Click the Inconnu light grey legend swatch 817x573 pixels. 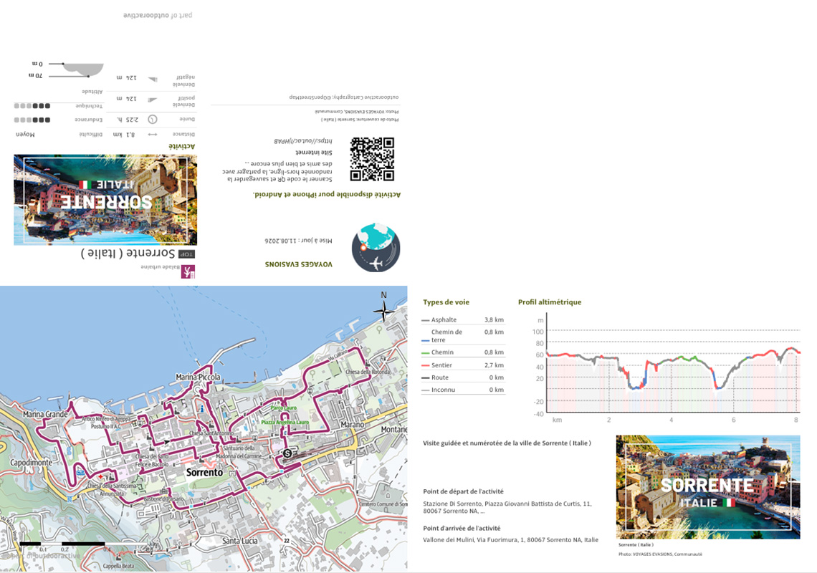pos(425,390)
